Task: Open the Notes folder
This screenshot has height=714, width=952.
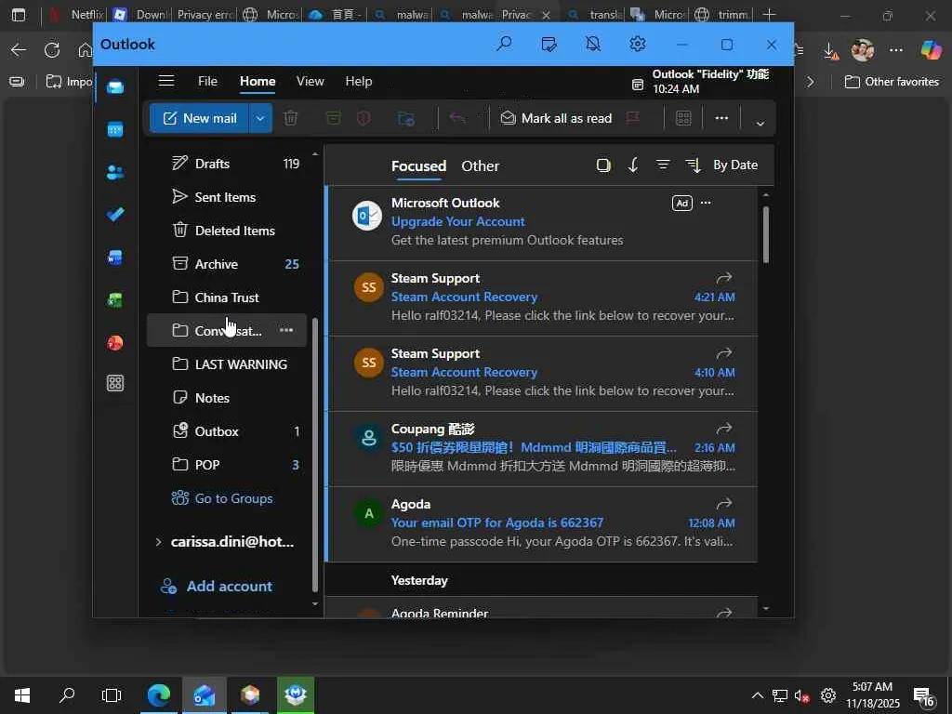Action: click(227, 398)
